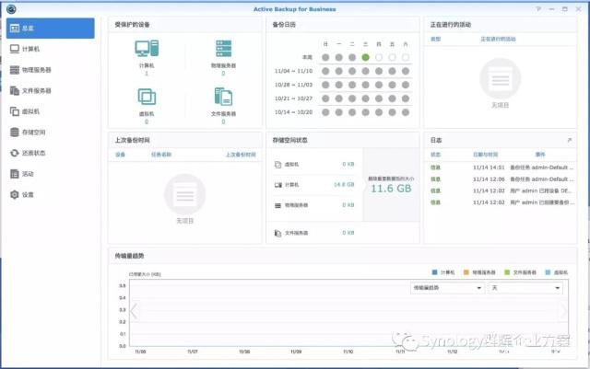Click Saturday dot in the 10/28 – 11/03 row
The image size is (590, 369).
click(x=406, y=85)
